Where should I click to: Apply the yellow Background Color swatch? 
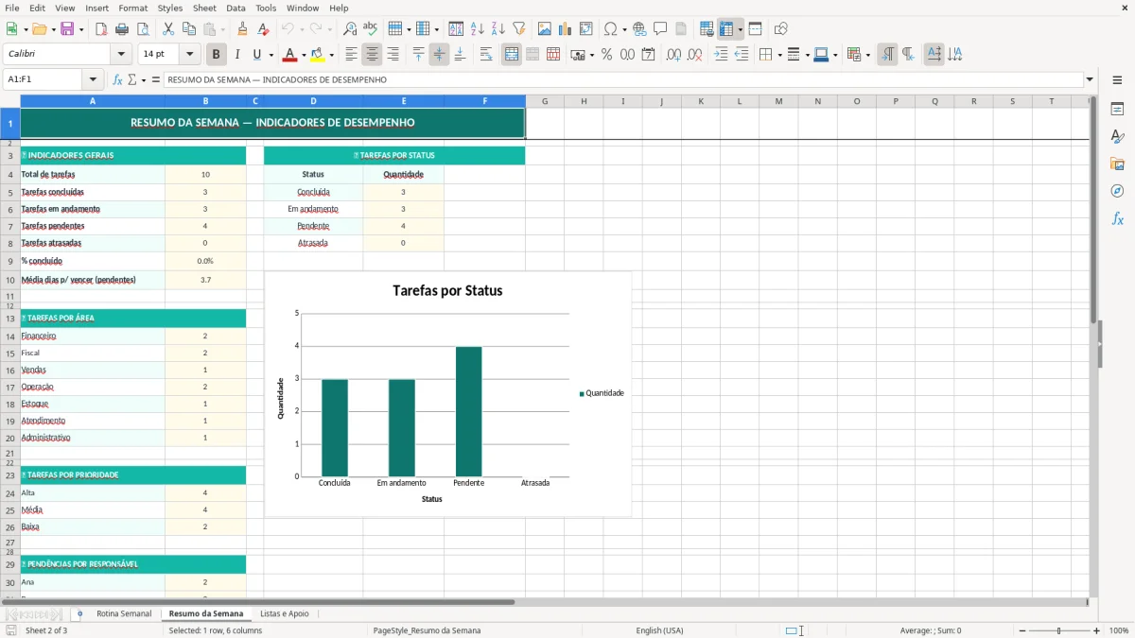pos(318,55)
